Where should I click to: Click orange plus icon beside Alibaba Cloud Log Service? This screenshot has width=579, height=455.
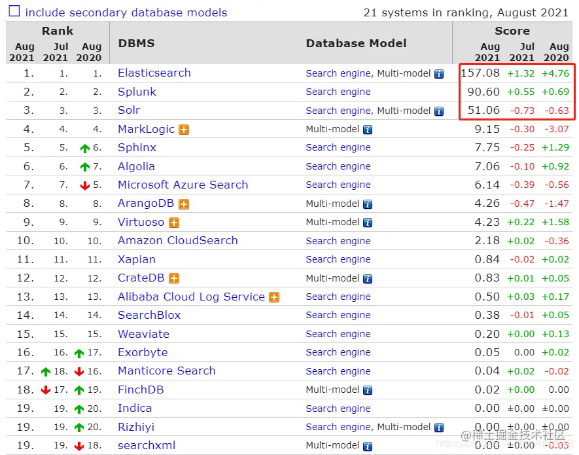[274, 297]
